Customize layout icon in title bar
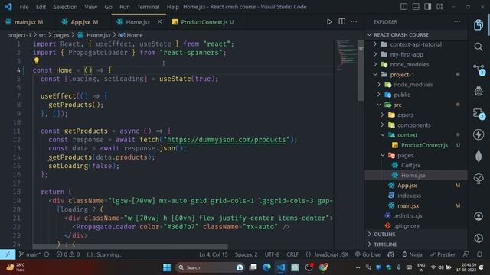The image size is (490, 275). (x=440, y=7)
